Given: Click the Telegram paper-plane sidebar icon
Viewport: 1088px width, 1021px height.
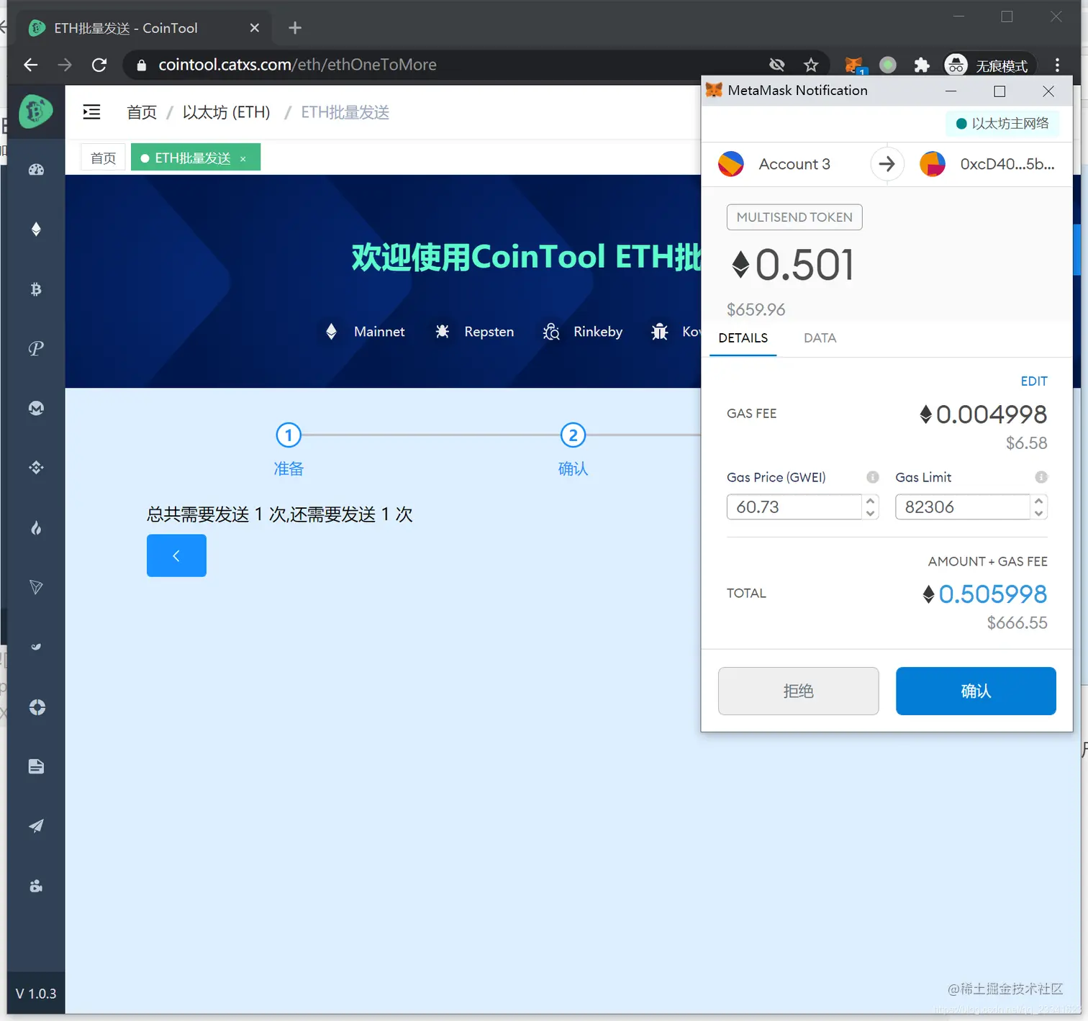Looking at the screenshot, I should pos(36,825).
